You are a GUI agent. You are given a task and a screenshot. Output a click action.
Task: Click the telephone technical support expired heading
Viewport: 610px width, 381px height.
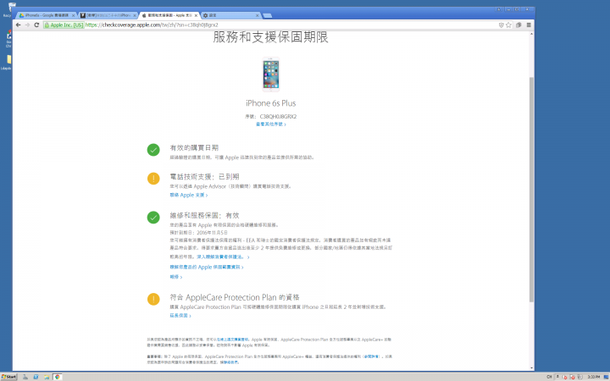[204, 177]
